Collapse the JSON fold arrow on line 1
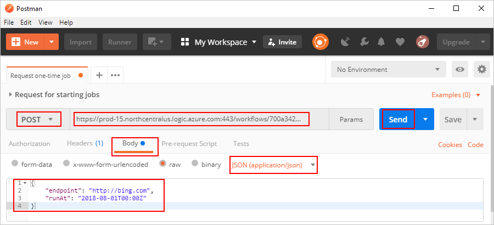Image resolution: width=494 pixels, height=225 pixels. tap(25, 183)
